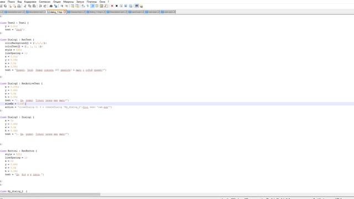Click the line 'class Text2 : Text1 {'

coord(14,23)
